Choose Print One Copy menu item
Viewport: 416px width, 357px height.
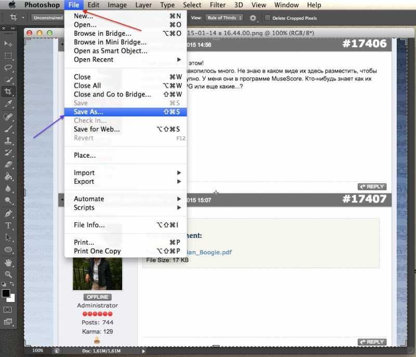[126, 251]
